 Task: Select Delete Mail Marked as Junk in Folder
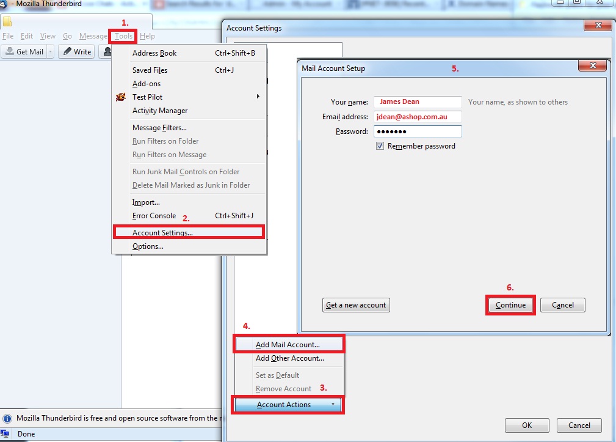[x=189, y=185]
